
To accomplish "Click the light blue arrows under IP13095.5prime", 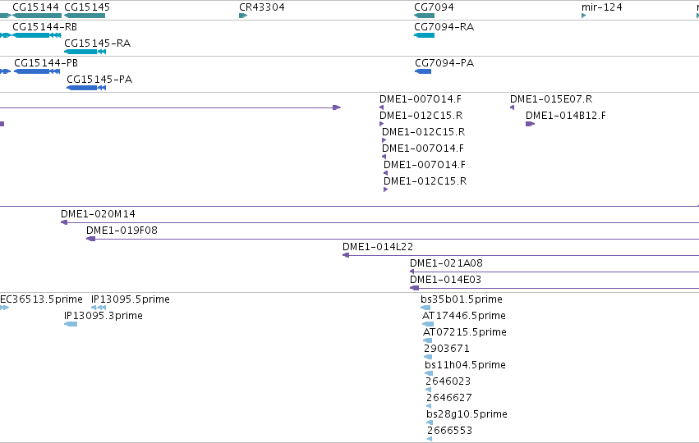I will [99, 308].
